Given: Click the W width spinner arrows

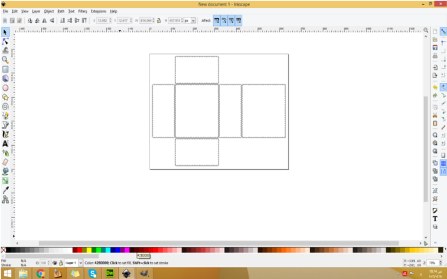Looking at the screenshot, I should click(x=154, y=20).
